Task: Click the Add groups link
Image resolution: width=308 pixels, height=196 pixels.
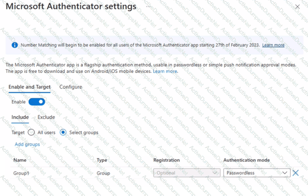Action: [x=27, y=144]
